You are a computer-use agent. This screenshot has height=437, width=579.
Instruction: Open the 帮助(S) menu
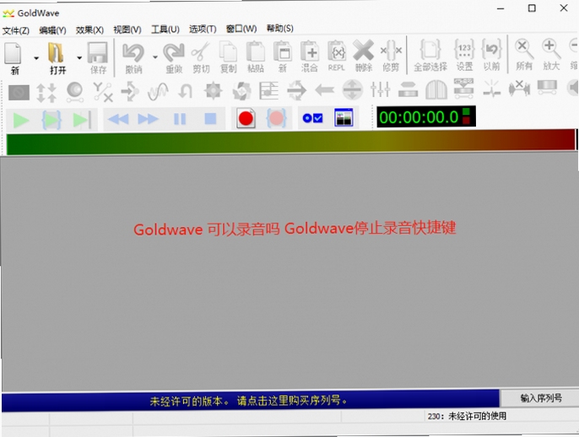pos(280,28)
